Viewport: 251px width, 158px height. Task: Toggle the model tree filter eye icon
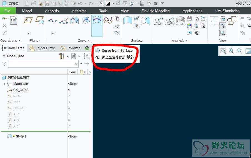tap(87, 56)
